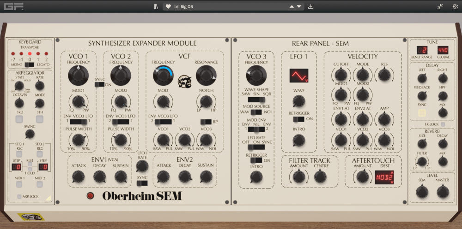Click the SEQ 2 STEP counter display
The image size is (462, 229).
coord(43,167)
